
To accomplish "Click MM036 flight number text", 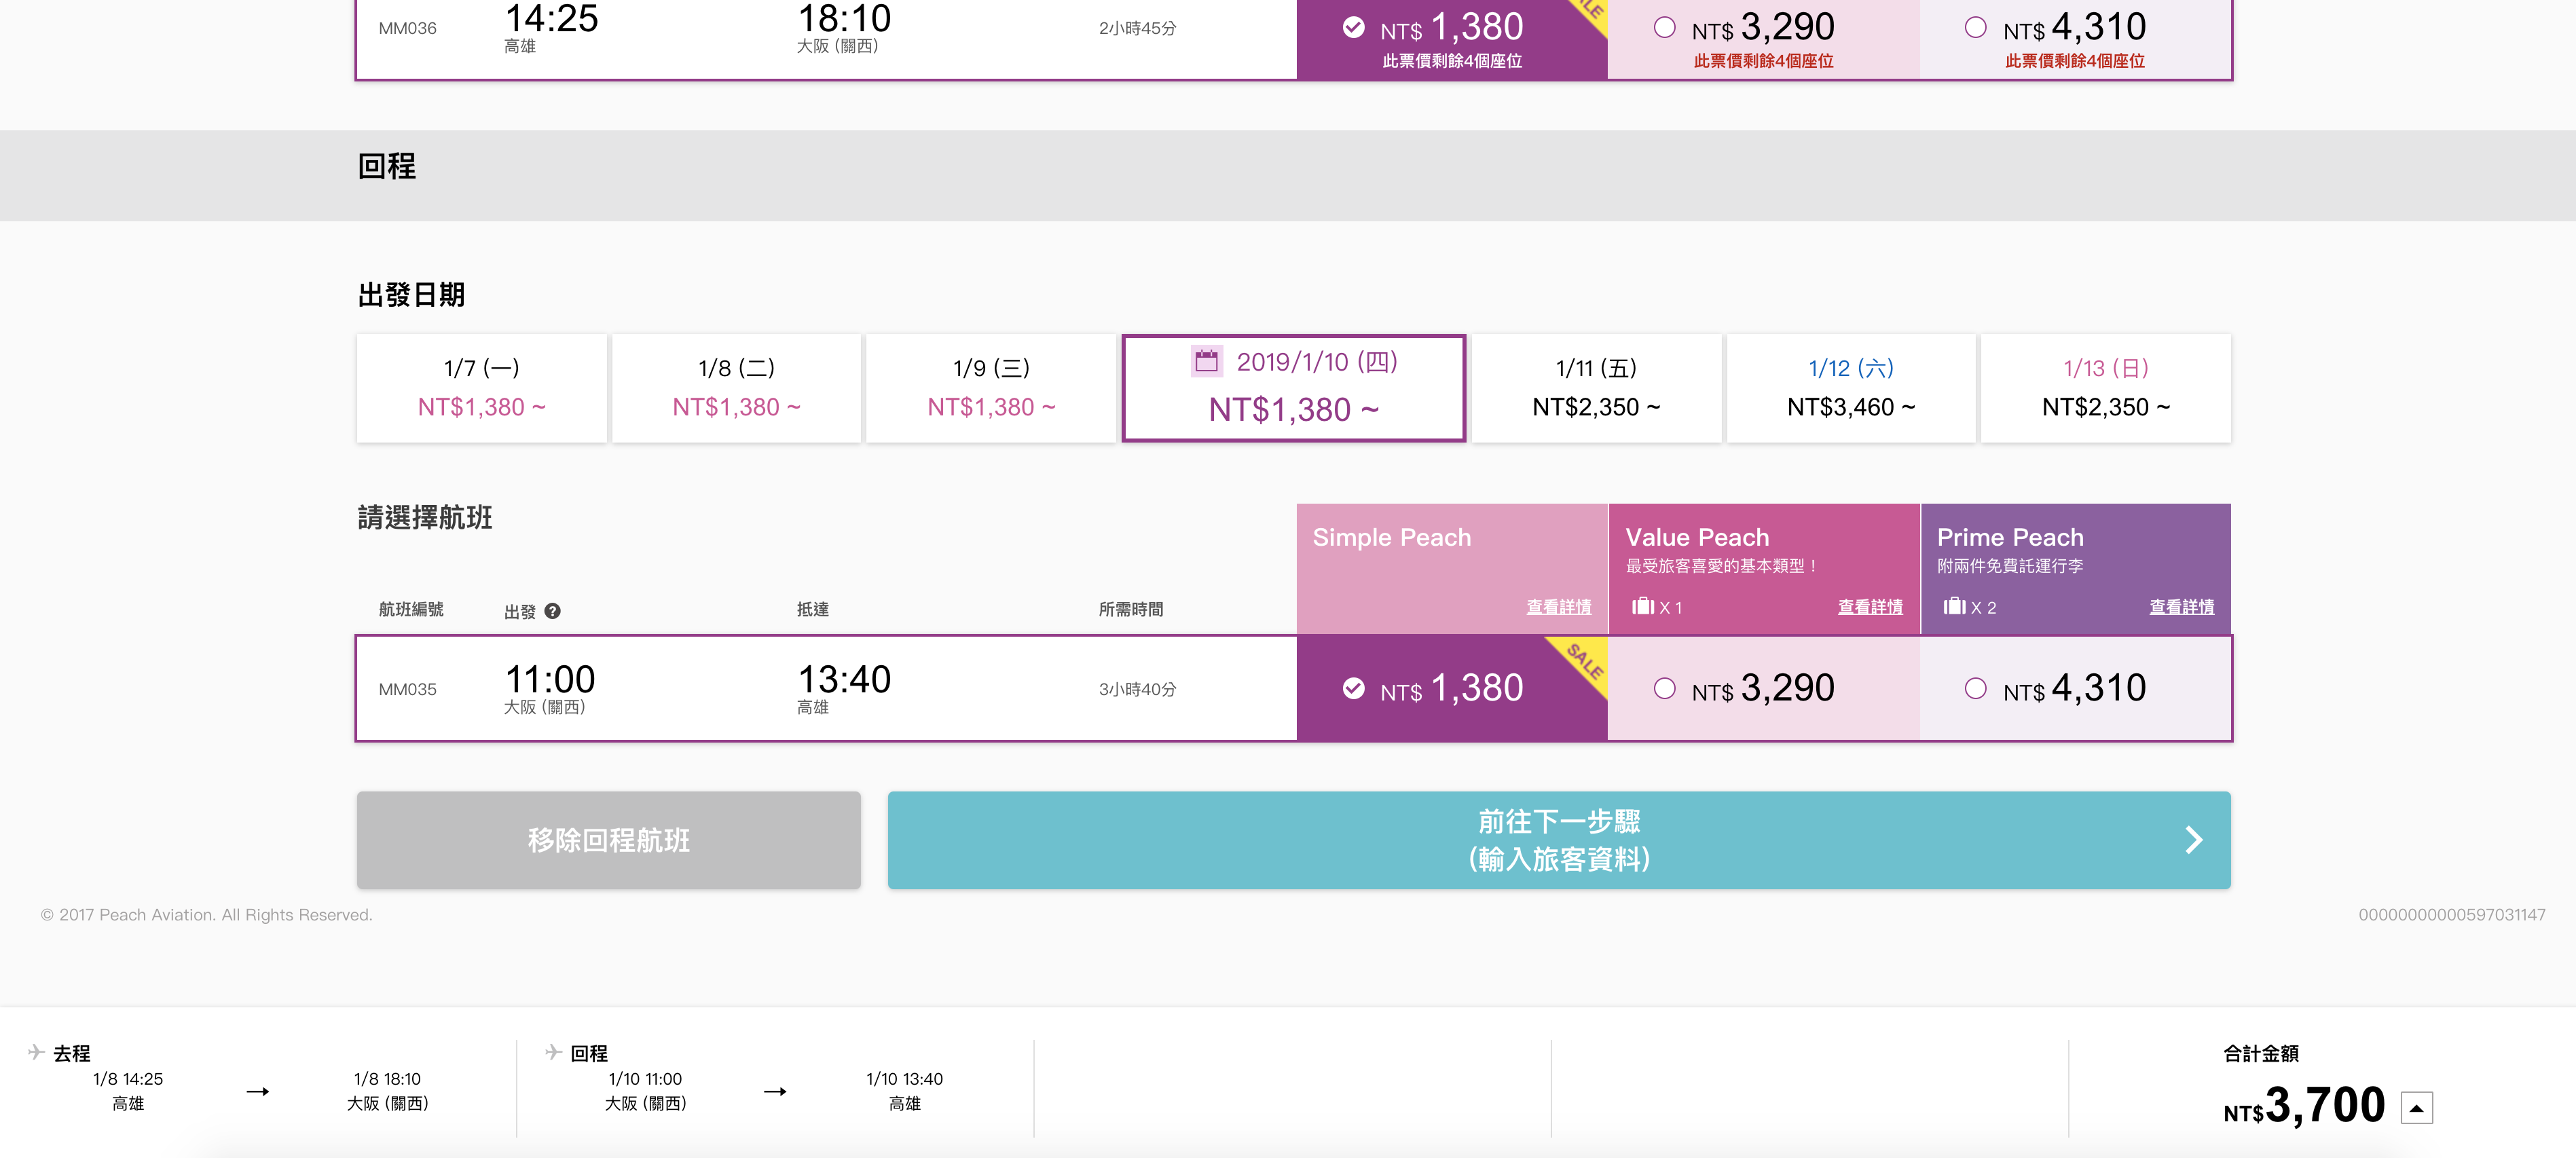I will pyautogui.click(x=407, y=28).
